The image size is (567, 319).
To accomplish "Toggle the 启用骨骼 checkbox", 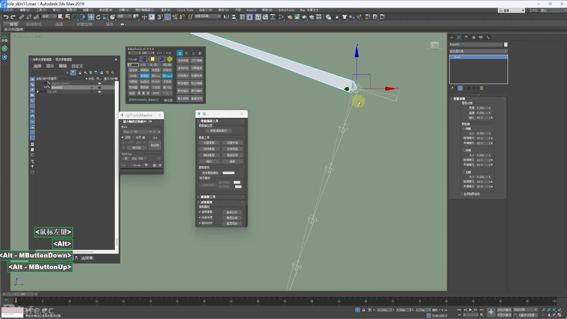I will [200, 212].
